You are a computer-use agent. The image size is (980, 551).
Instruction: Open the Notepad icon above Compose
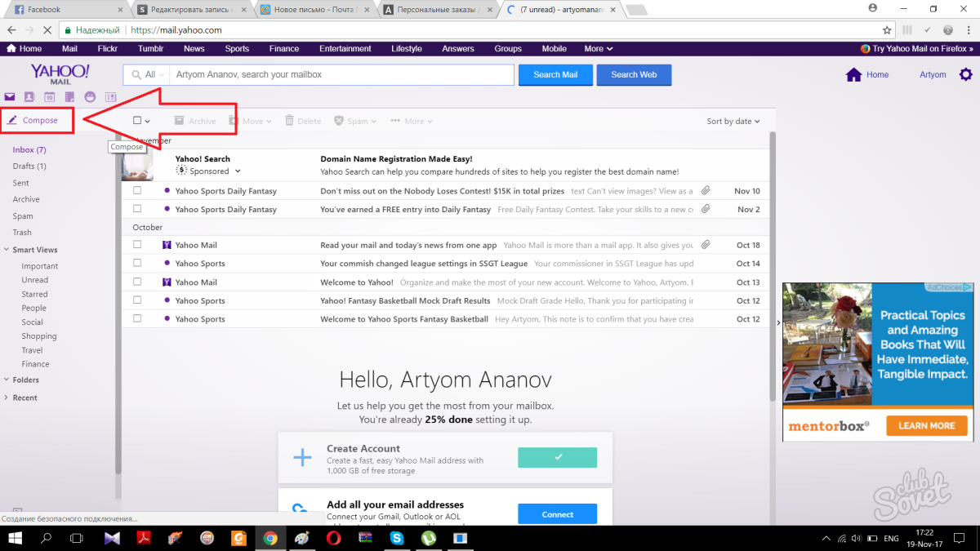(69, 98)
